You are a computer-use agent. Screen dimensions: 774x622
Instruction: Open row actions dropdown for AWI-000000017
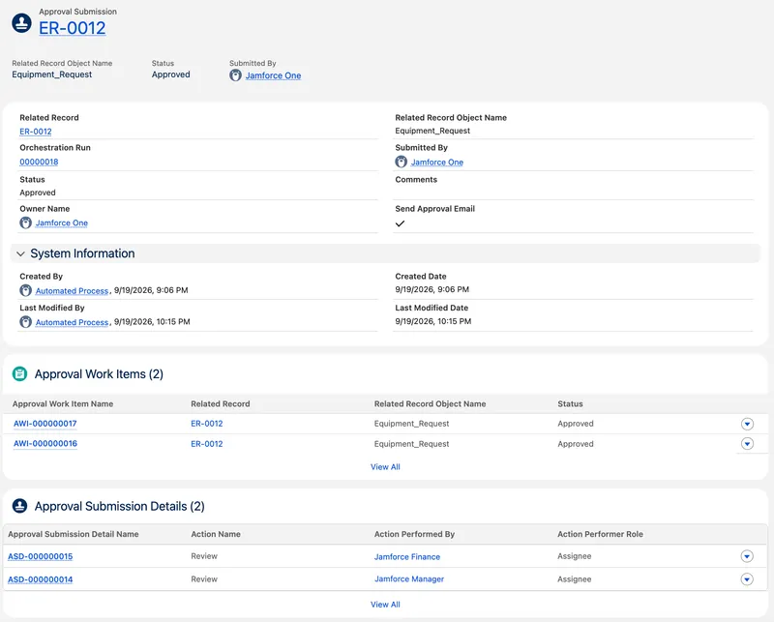(747, 424)
